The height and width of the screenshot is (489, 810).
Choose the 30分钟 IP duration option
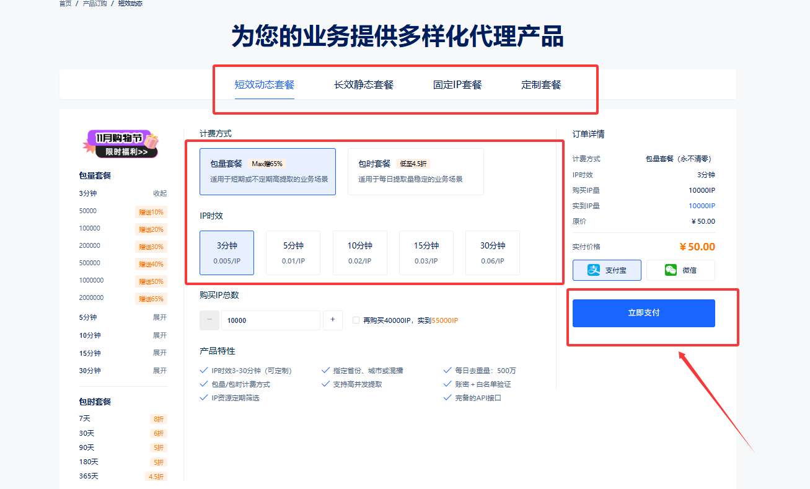click(493, 252)
